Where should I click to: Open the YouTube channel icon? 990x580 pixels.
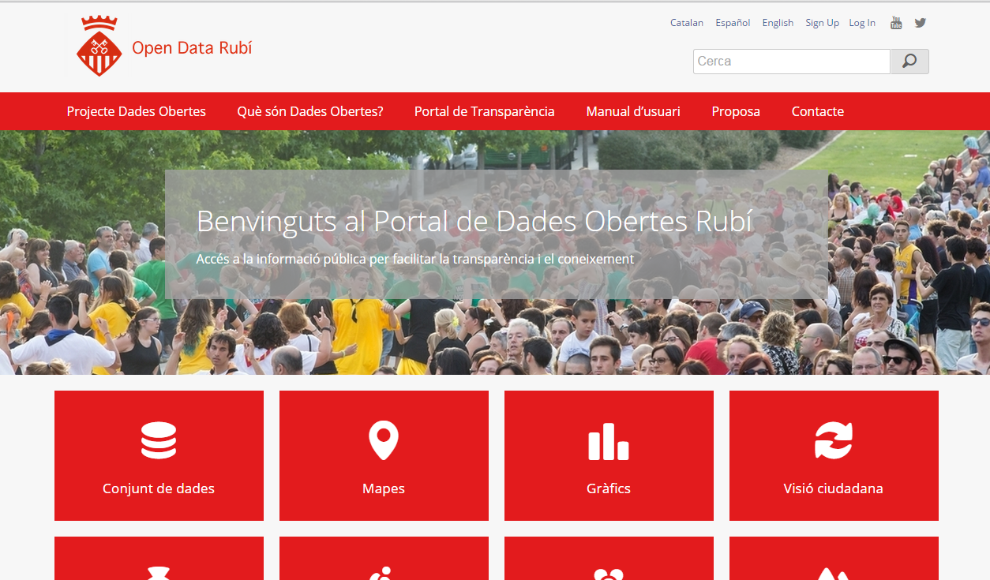coord(896,23)
